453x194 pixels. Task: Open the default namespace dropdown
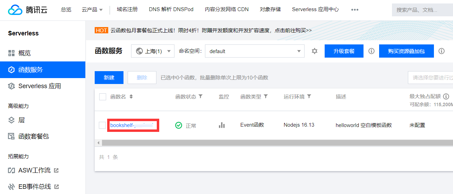tap(255, 51)
